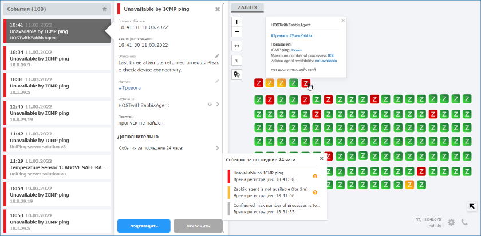Select event 18:34 for host 10.0.29.3
The height and width of the screenshot is (236, 481).
coord(57,58)
